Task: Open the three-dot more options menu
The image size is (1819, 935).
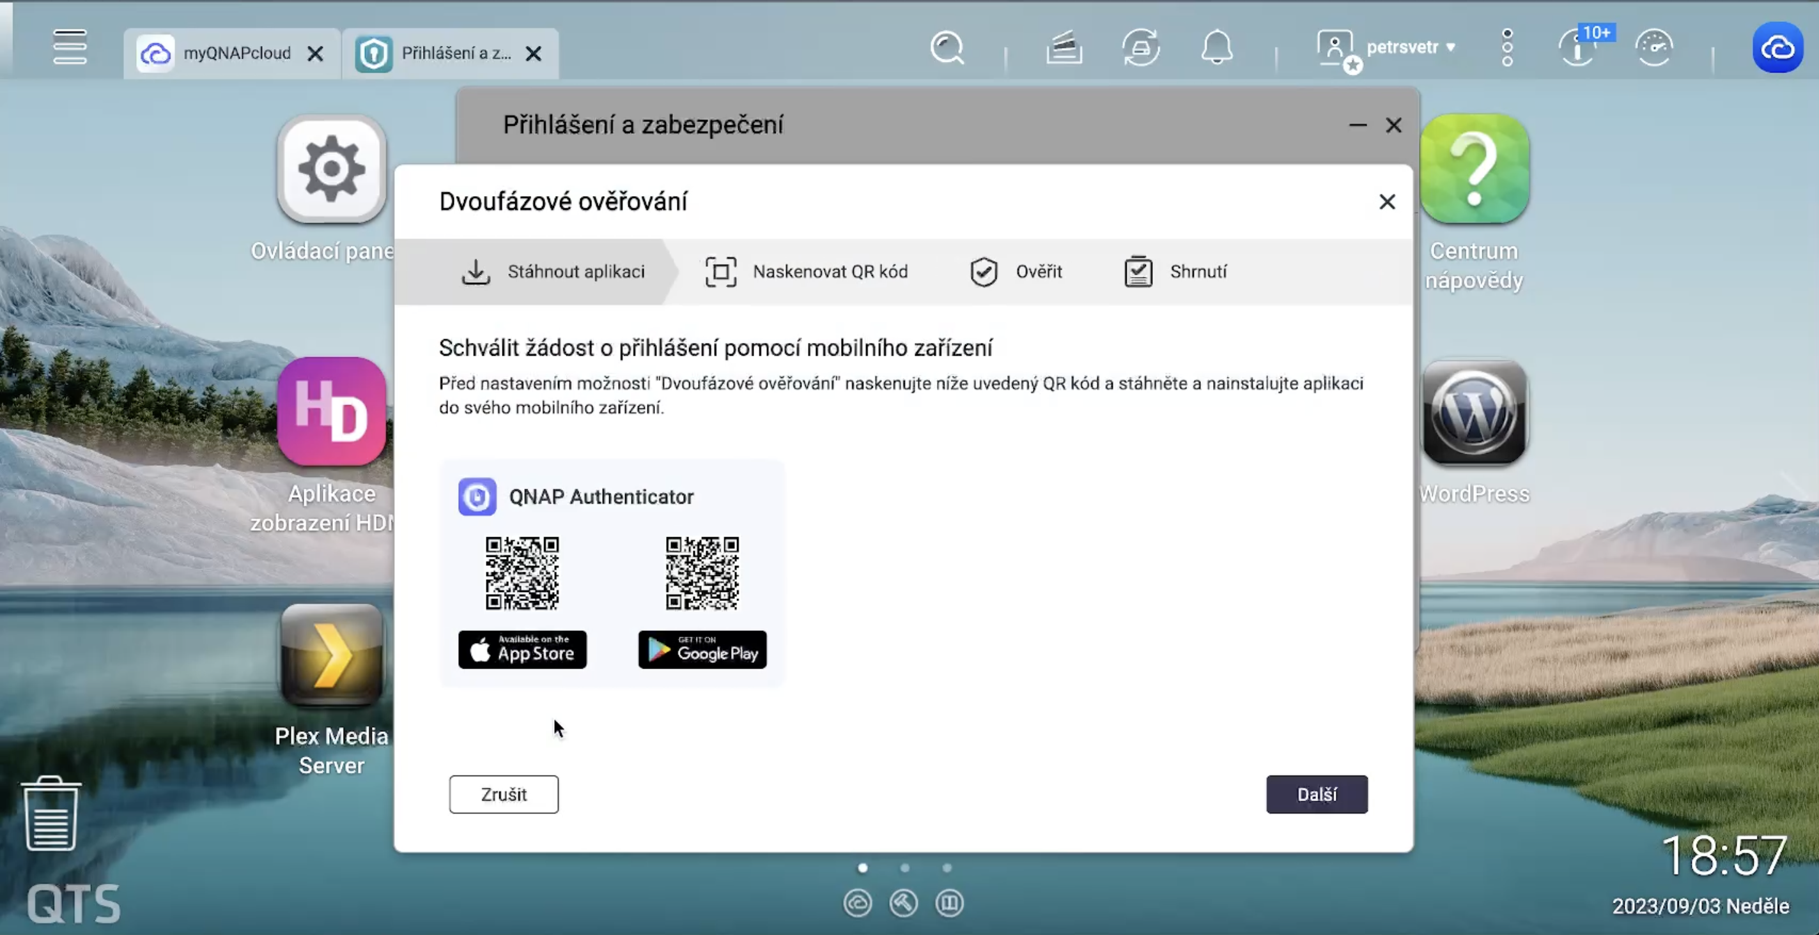Action: coord(1507,48)
